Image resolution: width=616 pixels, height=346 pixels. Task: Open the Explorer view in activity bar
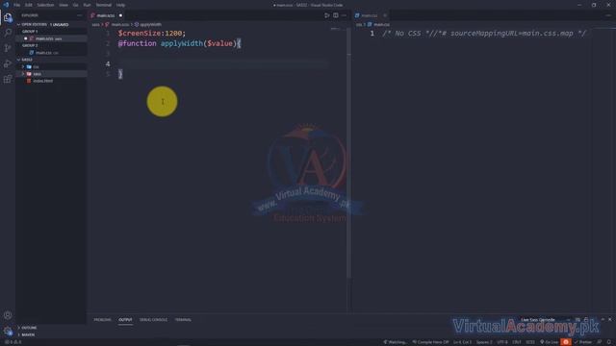tap(8, 17)
